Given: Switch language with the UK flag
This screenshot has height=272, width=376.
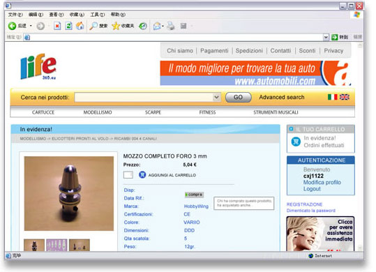Looking at the screenshot, I should pos(345,97).
